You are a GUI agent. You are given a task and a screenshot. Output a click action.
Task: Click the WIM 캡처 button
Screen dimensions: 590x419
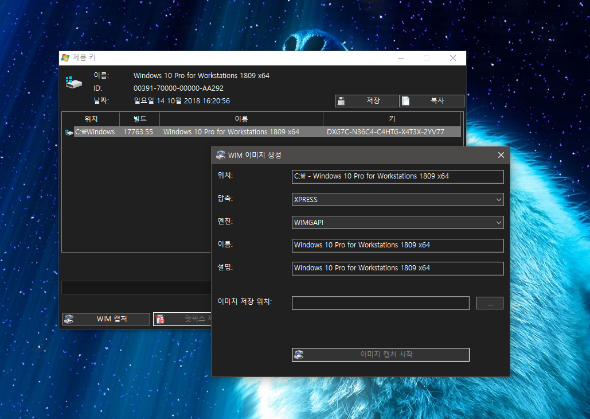point(106,319)
